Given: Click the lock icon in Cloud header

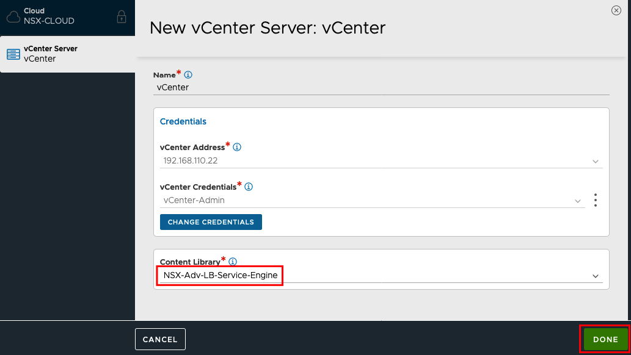Looking at the screenshot, I should pyautogui.click(x=121, y=17).
